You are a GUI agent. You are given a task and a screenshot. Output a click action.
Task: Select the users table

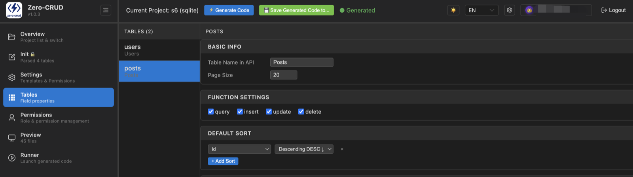(x=159, y=50)
